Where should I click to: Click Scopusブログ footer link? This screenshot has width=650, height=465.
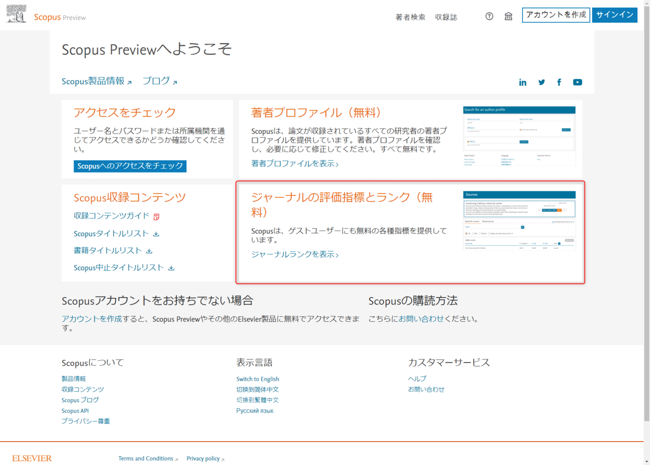pyautogui.click(x=80, y=400)
